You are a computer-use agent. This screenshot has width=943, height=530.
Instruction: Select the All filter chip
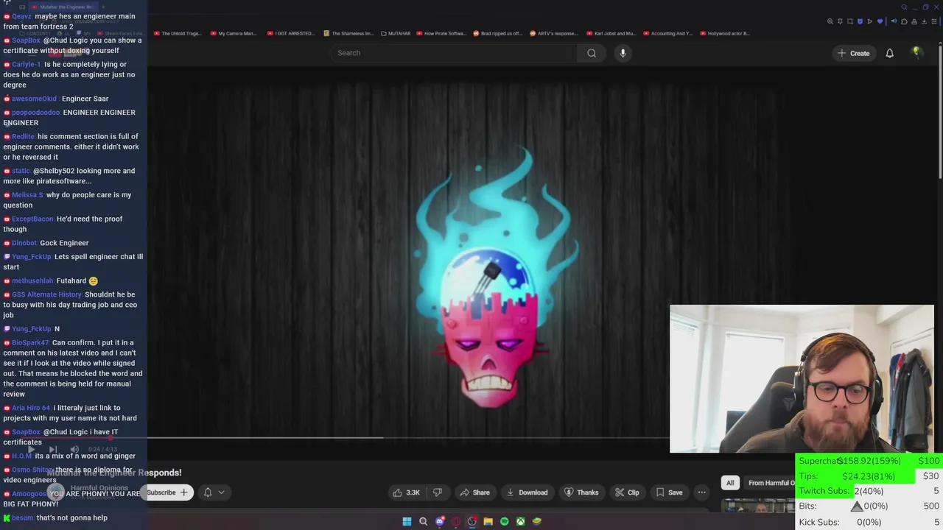pyautogui.click(x=730, y=483)
